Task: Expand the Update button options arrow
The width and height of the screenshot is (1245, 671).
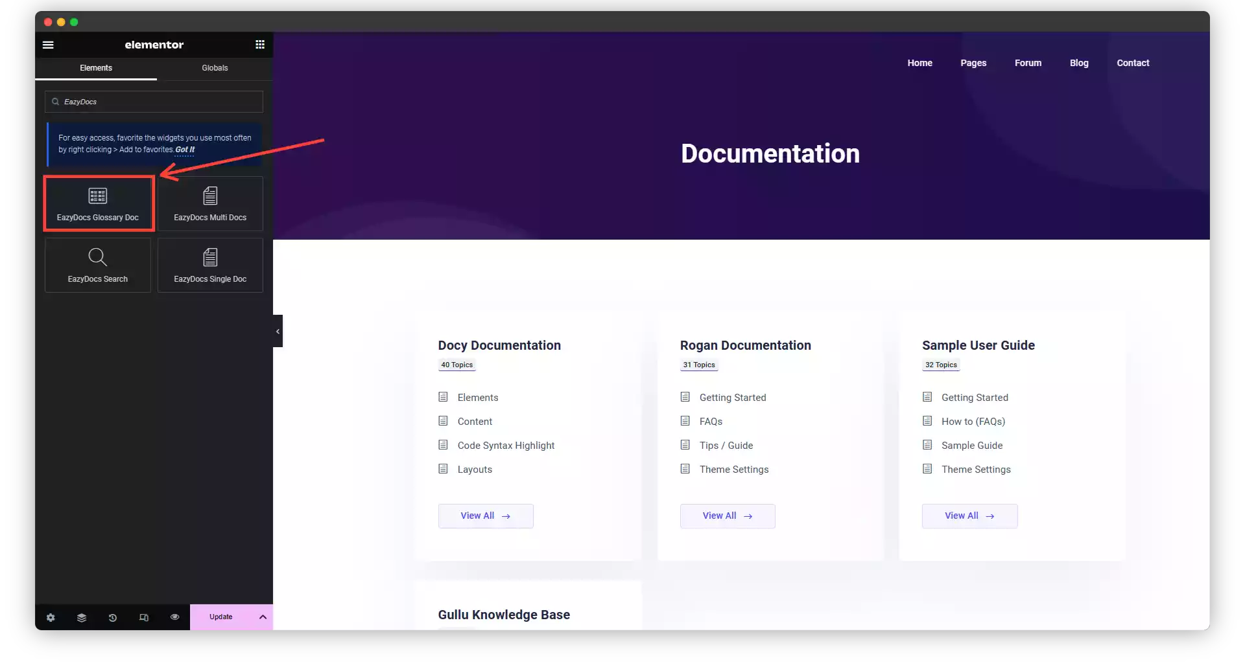Action: [263, 617]
